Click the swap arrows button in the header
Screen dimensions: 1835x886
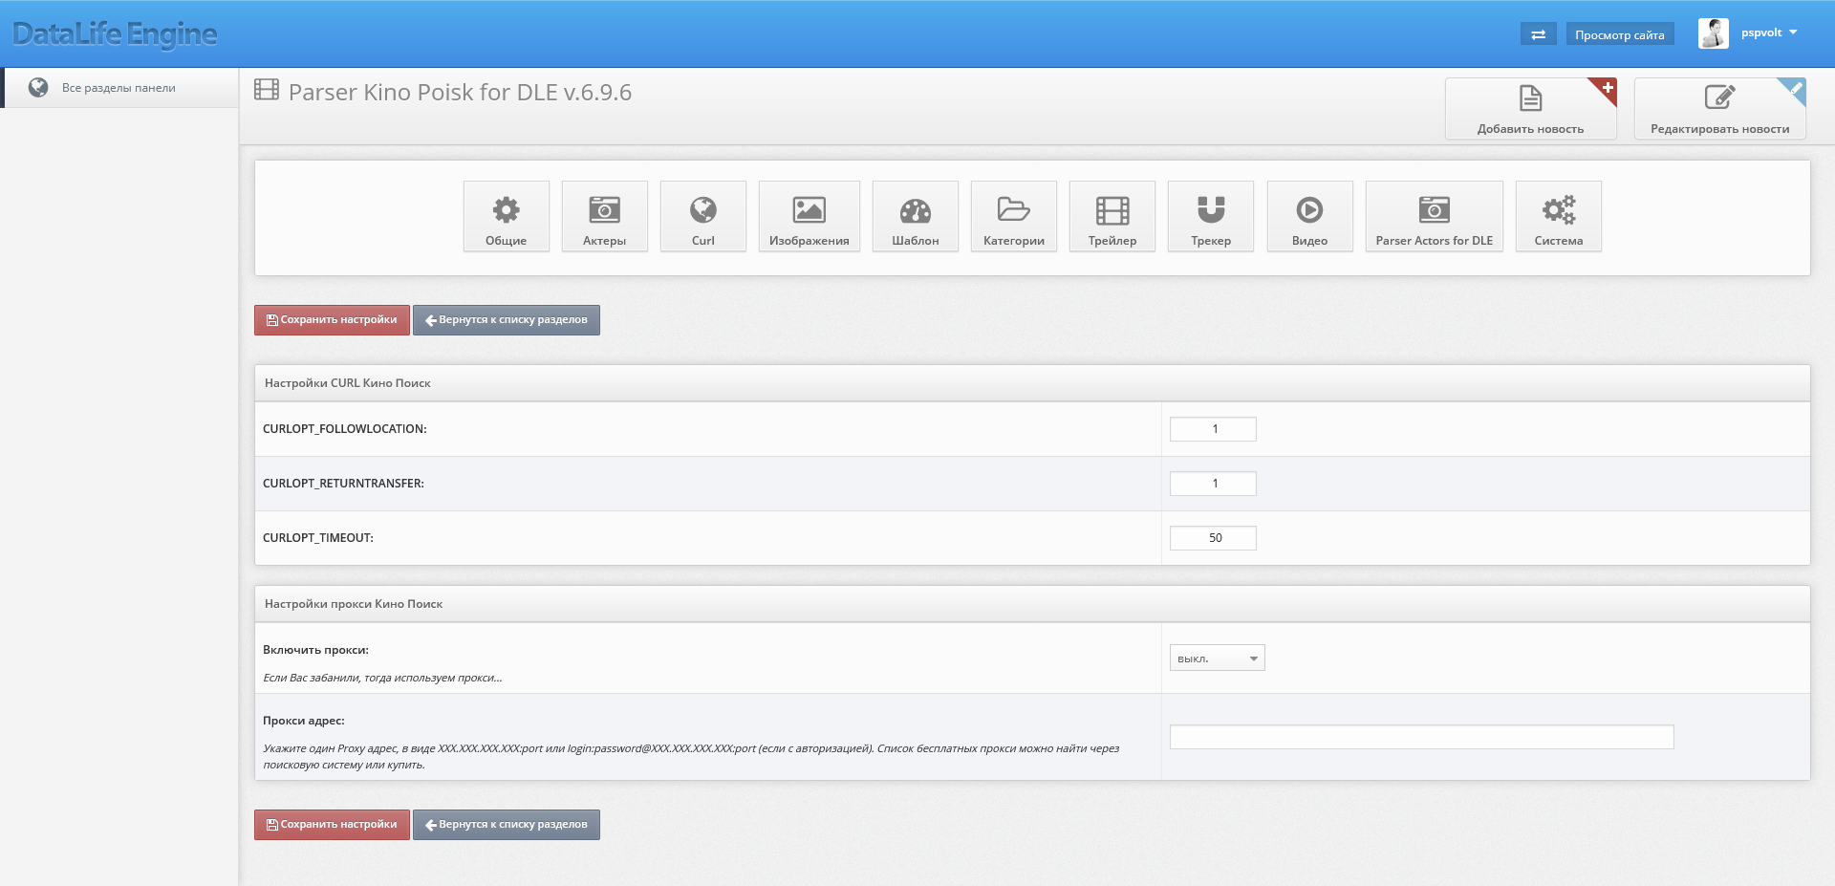tap(1538, 34)
